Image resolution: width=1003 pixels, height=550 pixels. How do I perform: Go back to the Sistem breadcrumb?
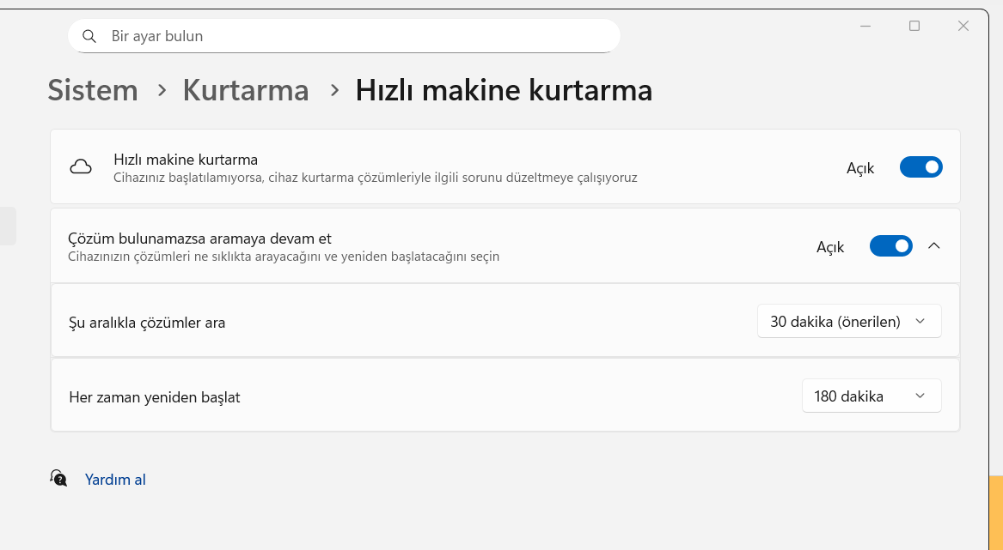(93, 90)
